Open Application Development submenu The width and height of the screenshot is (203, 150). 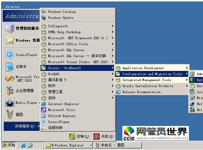pos(152,68)
